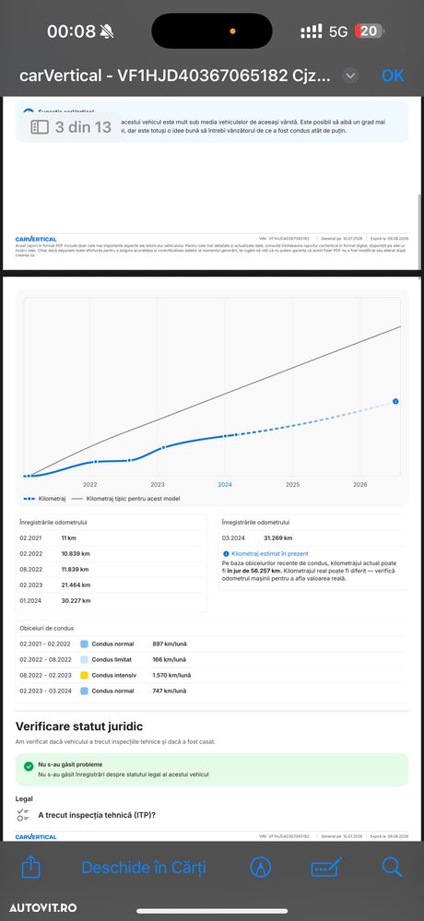Tap the document title carVertical VF1HJD40367065182
This screenshot has height=921, width=424.
[175, 76]
